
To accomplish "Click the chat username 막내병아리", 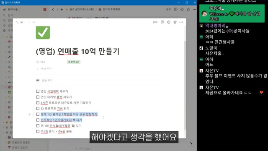I will click(x=215, y=26).
